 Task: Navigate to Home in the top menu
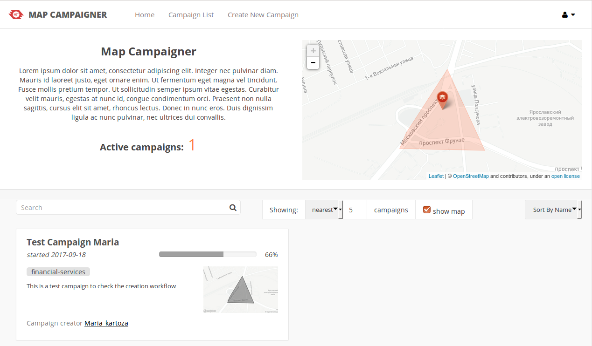[145, 14]
